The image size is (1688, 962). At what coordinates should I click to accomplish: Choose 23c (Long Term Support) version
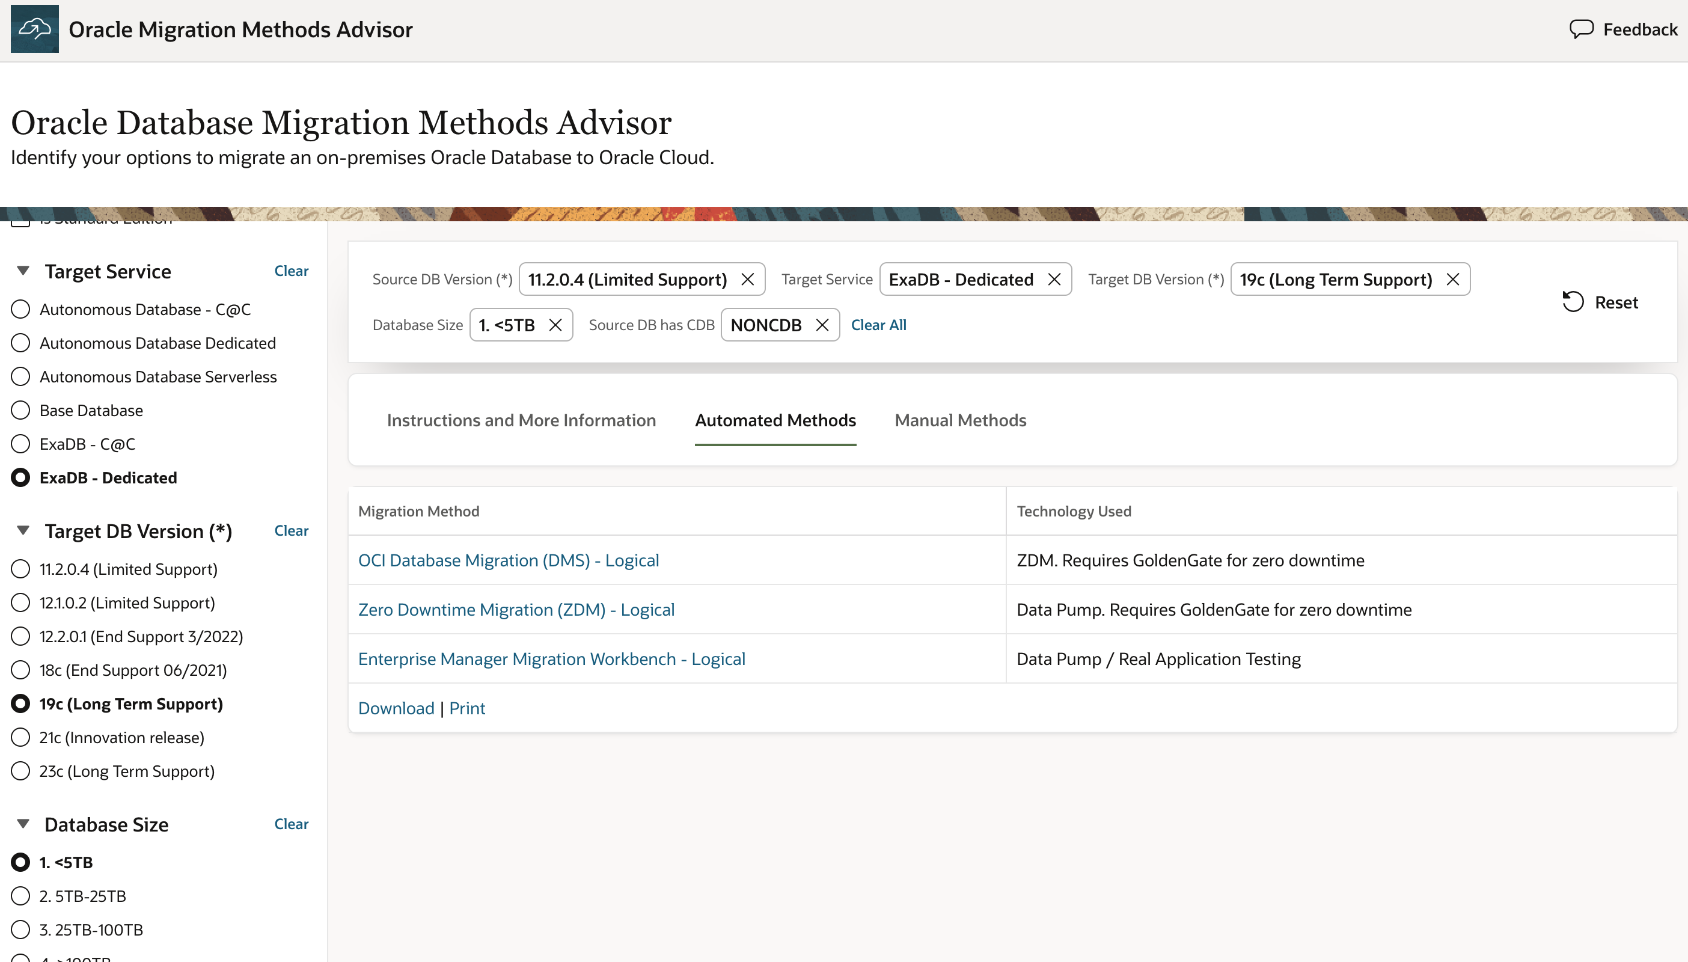20,770
